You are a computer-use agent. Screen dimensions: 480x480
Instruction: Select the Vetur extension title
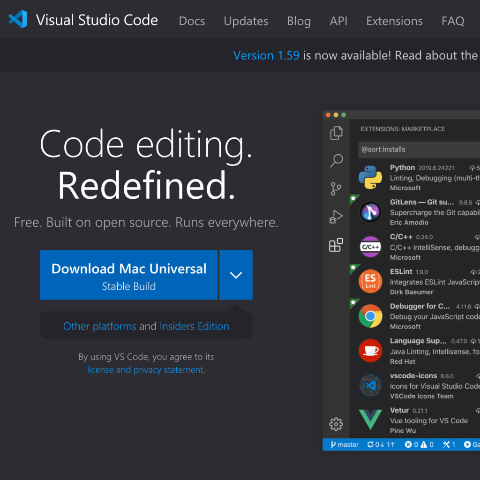tap(399, 410)
